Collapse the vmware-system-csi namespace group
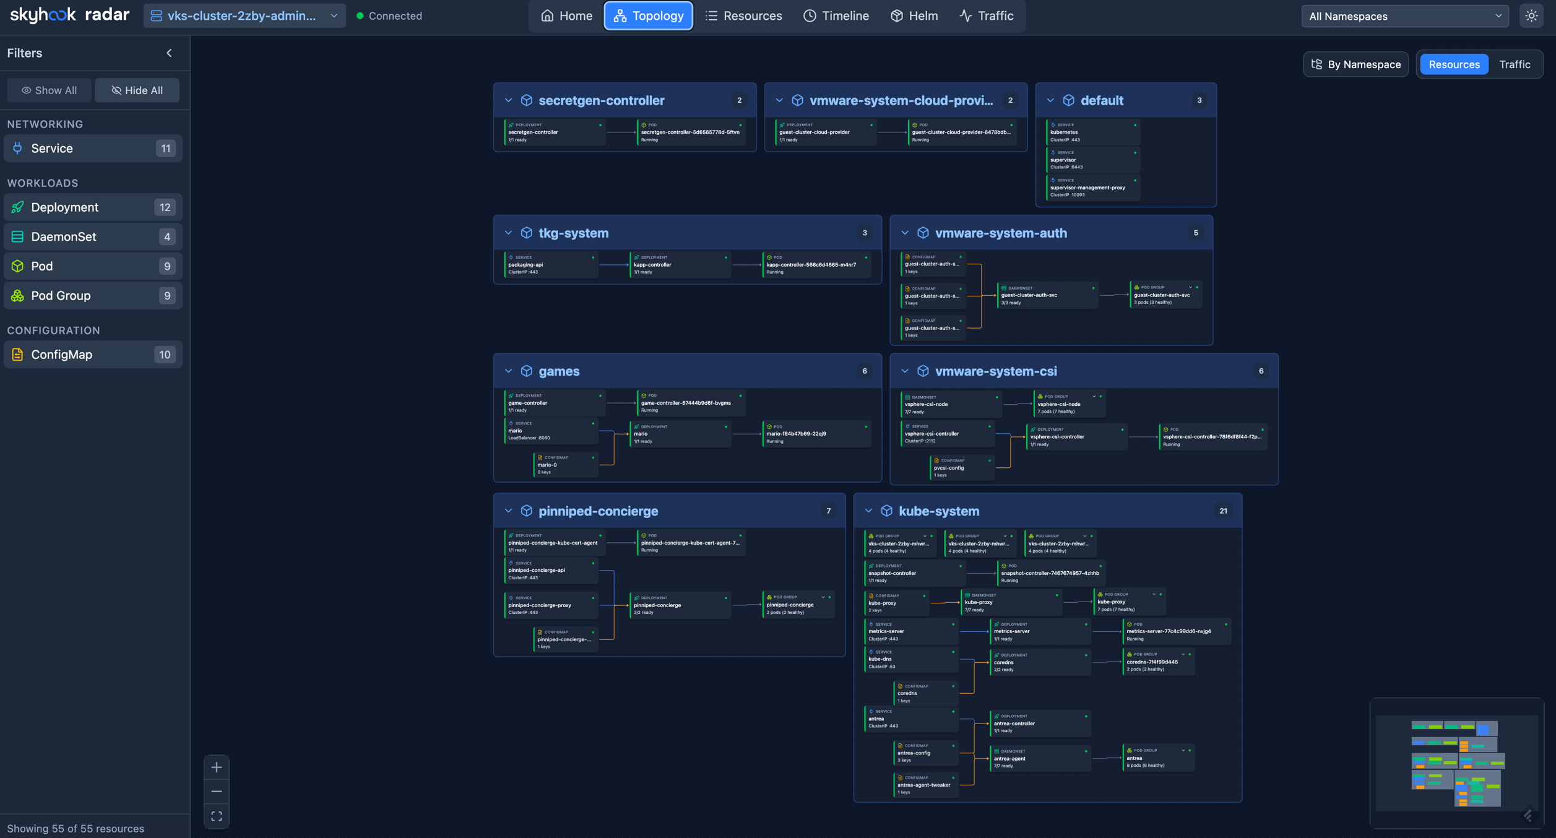The image size is (1556, 838). (x=905, y=371)
